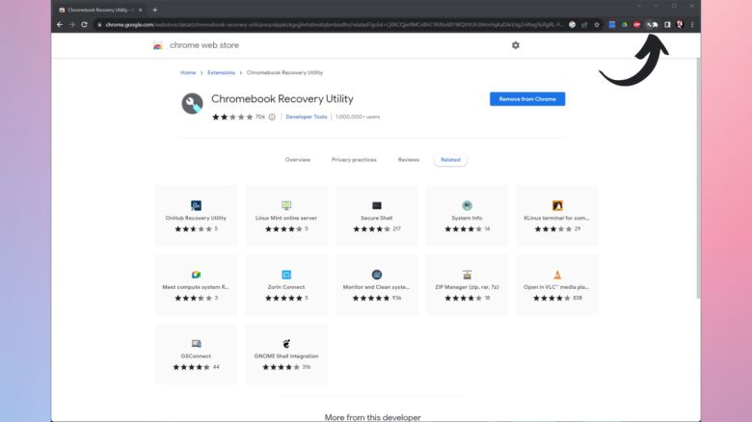The height and width of the screenshot is (422, 752).
Task: Switch to the Reviews tab
Action: (x=409, y=160)
